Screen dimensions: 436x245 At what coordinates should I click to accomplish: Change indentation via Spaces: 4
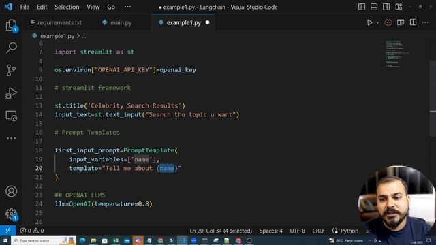point(271,231)
